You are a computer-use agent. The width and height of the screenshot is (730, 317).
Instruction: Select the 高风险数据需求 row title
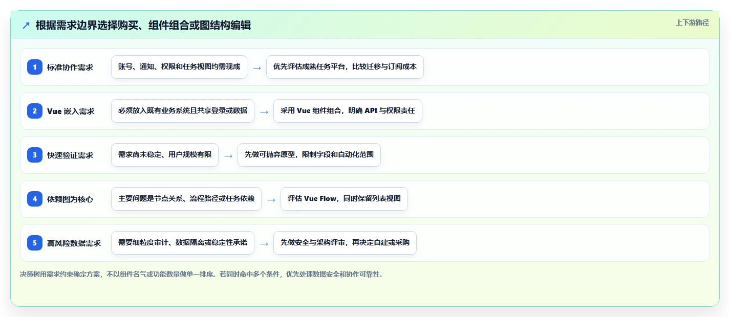point(74,243)
